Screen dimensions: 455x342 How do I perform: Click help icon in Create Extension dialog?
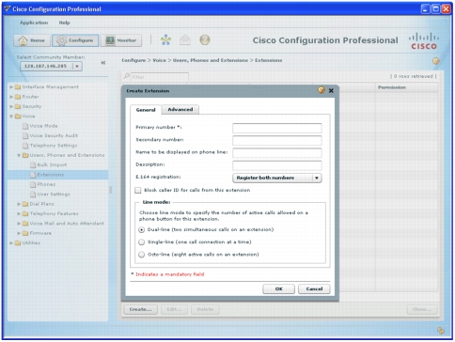[322, 90]
